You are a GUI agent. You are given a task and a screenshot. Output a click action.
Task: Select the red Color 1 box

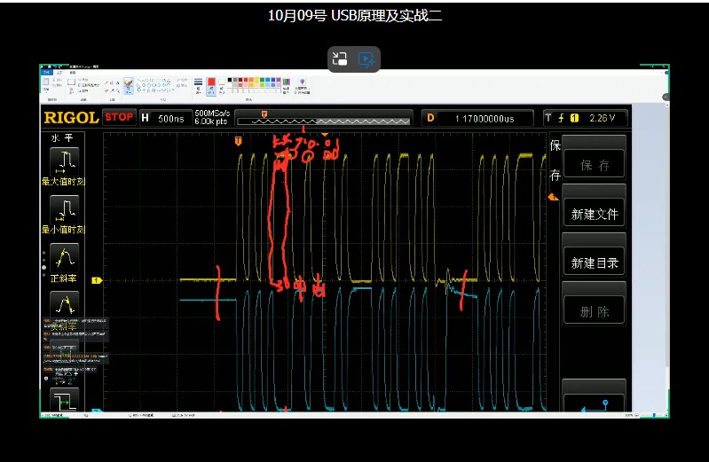point(211,82)
